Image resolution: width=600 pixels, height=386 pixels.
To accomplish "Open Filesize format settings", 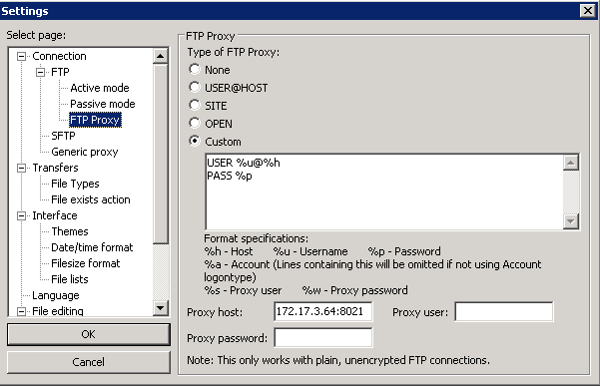I will [x=85, y=263].
